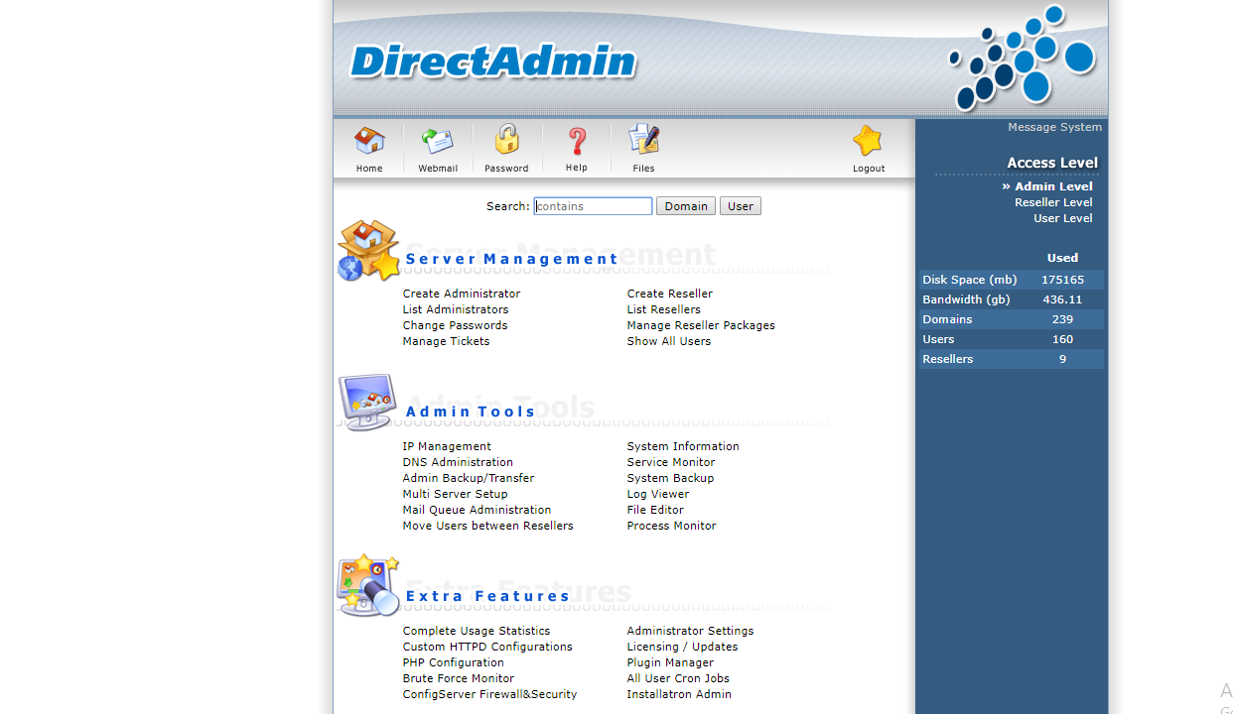The image size is (1233, 714).
Task: Click the Server Management box icon
Action: (x=367, y=250)
